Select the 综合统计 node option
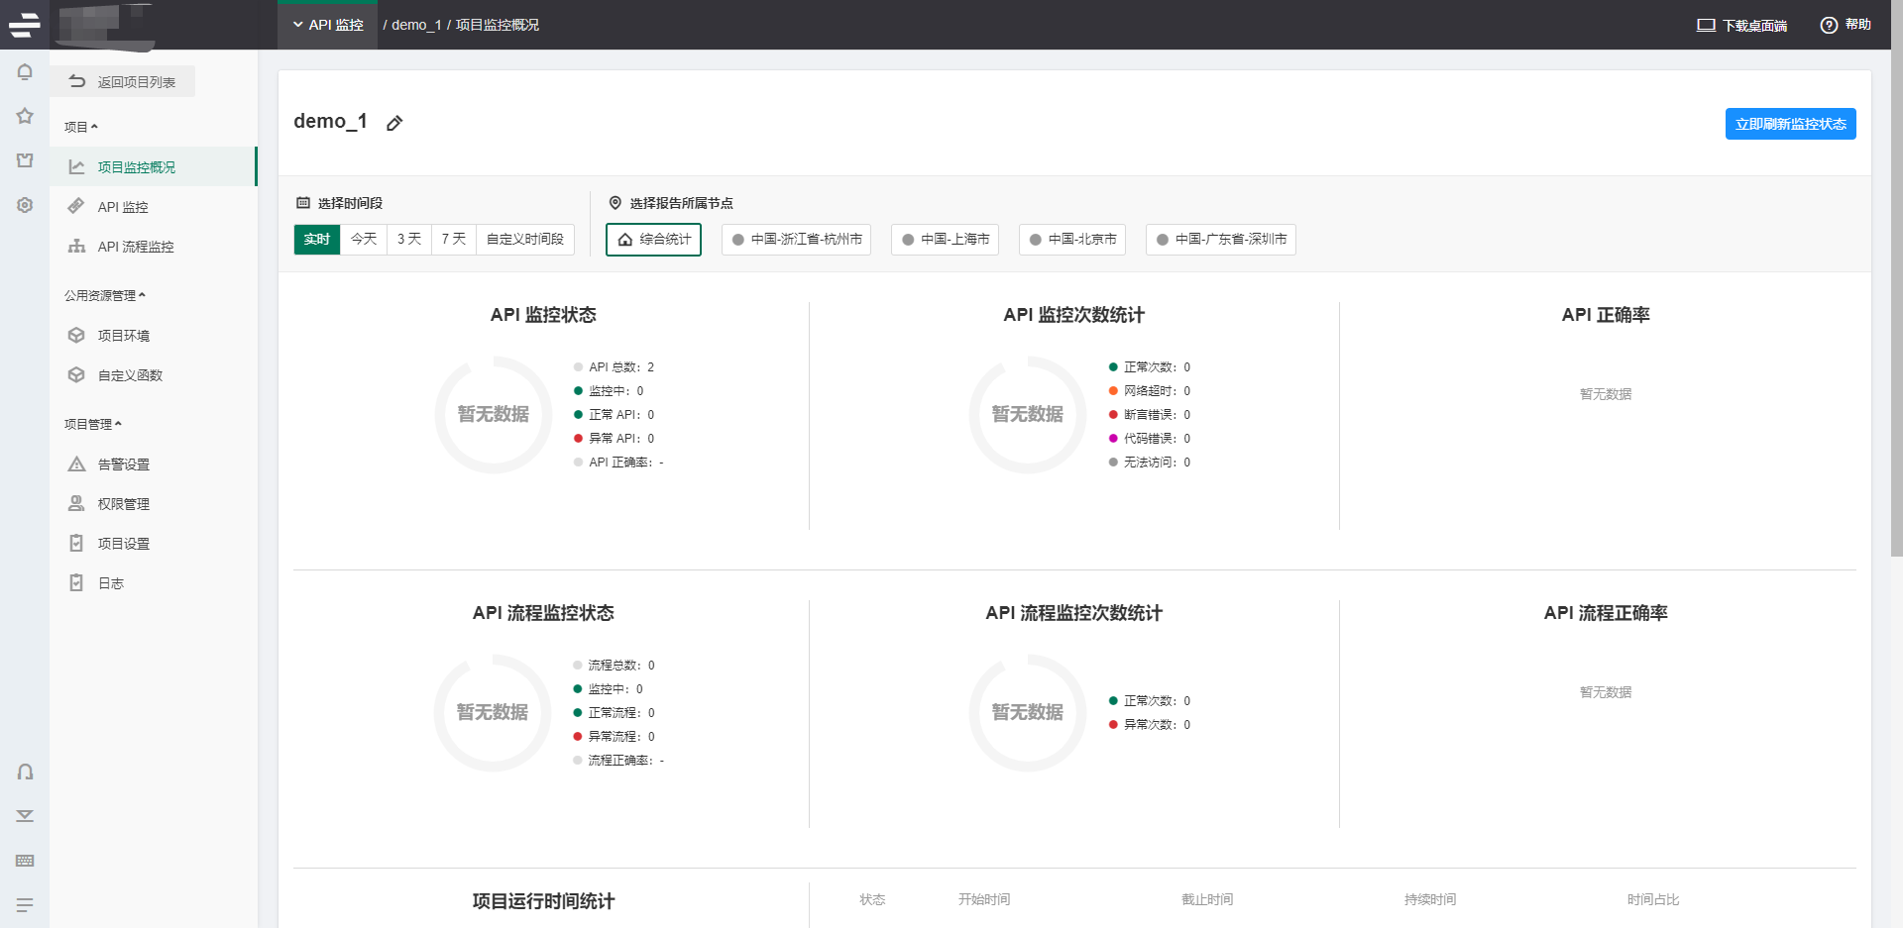This screenshot has height=928, width=1903. (653, 240)
